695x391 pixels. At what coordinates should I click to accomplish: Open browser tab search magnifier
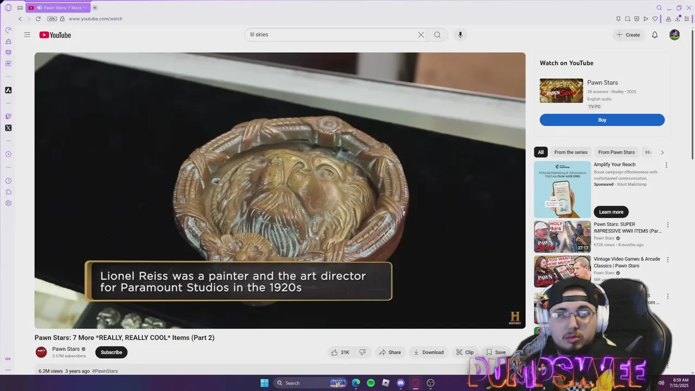coord(659,8)
